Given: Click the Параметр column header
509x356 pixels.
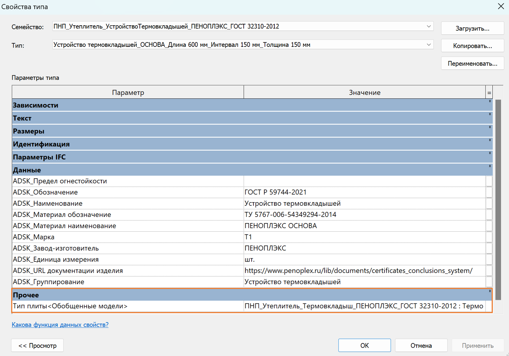Looking at the screenshot, I should point(128,92).
